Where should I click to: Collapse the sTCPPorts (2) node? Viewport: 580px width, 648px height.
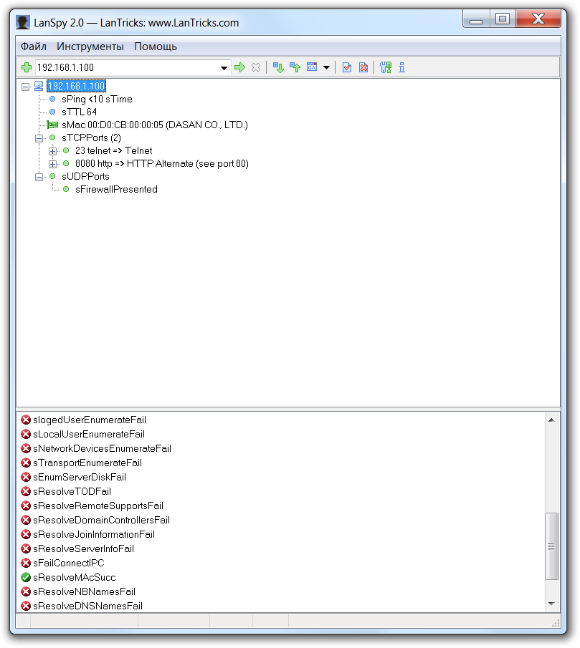tap(39, 138)
